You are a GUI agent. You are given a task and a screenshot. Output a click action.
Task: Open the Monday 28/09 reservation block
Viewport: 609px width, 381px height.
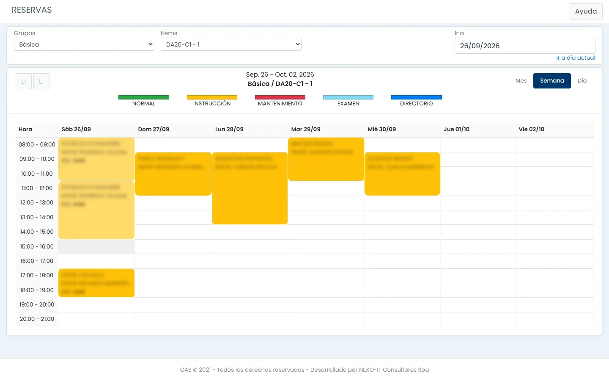[x=250, y=188]
